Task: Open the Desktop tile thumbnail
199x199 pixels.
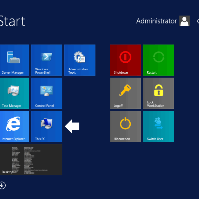Action: coord(31,160)
